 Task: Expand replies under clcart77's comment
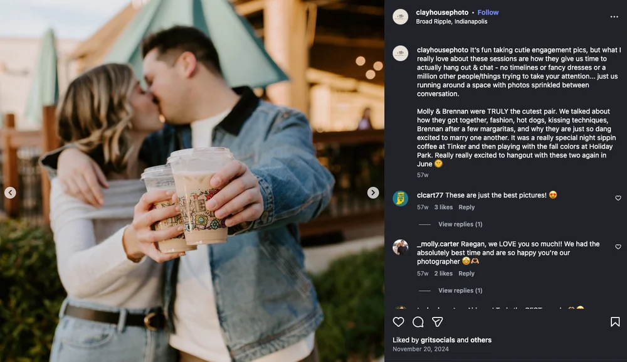pyautogui.click(x=460, y=225)
